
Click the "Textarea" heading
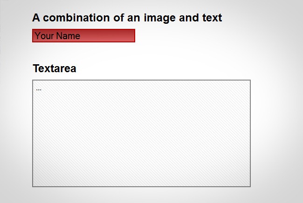[x=55, y=68]
